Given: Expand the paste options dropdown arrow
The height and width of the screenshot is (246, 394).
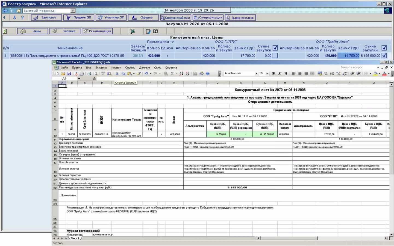Looking at the screenshot, I should pyautogui.click(x=134, y=73).
